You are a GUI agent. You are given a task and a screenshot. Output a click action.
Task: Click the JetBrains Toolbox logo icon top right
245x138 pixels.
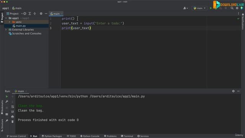pos(242,8)
